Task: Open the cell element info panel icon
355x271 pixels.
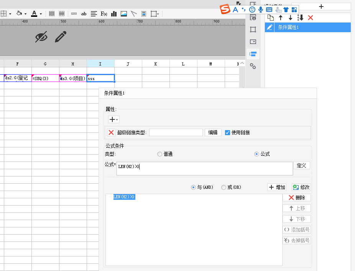Action: point(253,17)
